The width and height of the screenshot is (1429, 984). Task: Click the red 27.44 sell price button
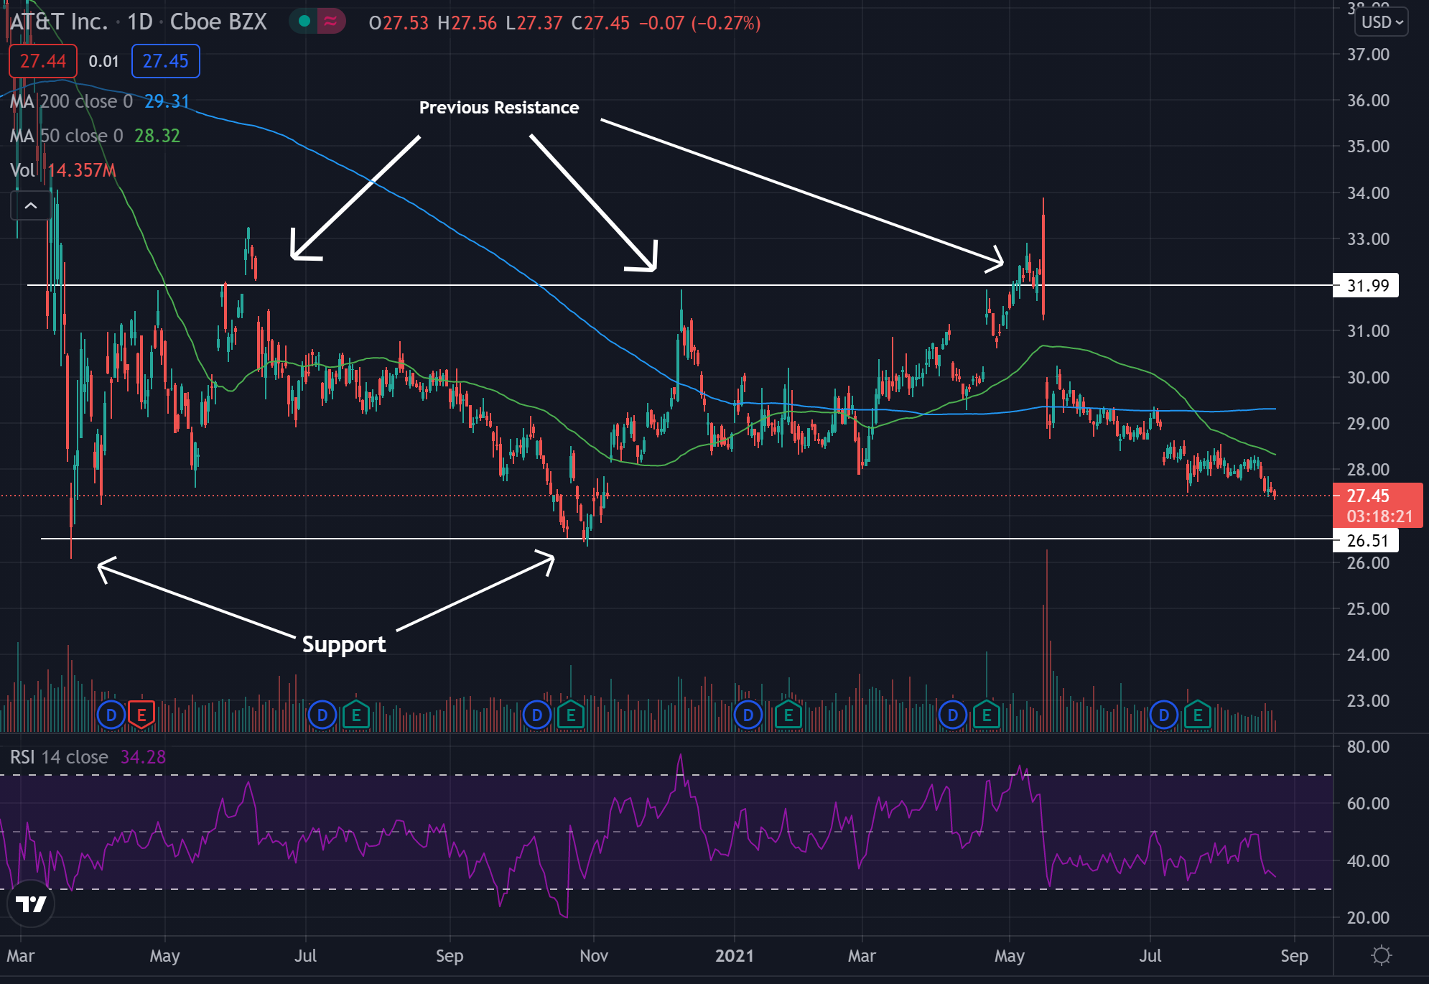(43, 61)
